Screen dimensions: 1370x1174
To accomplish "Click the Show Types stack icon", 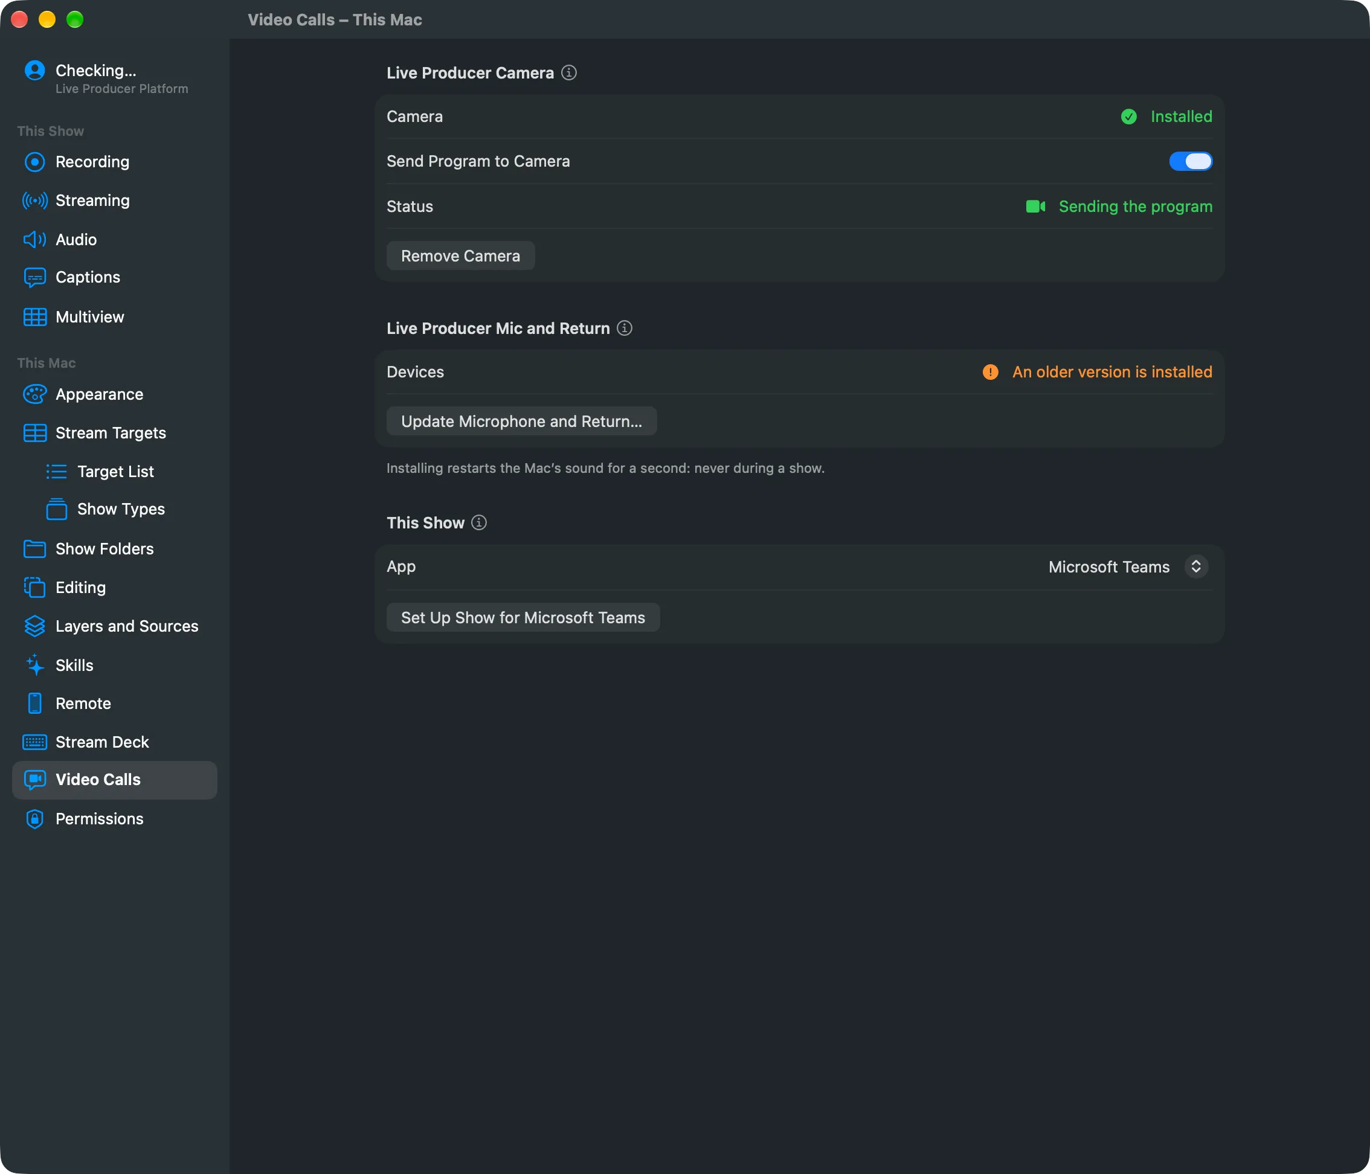I will pyautogui.click(x=56, y=509).
